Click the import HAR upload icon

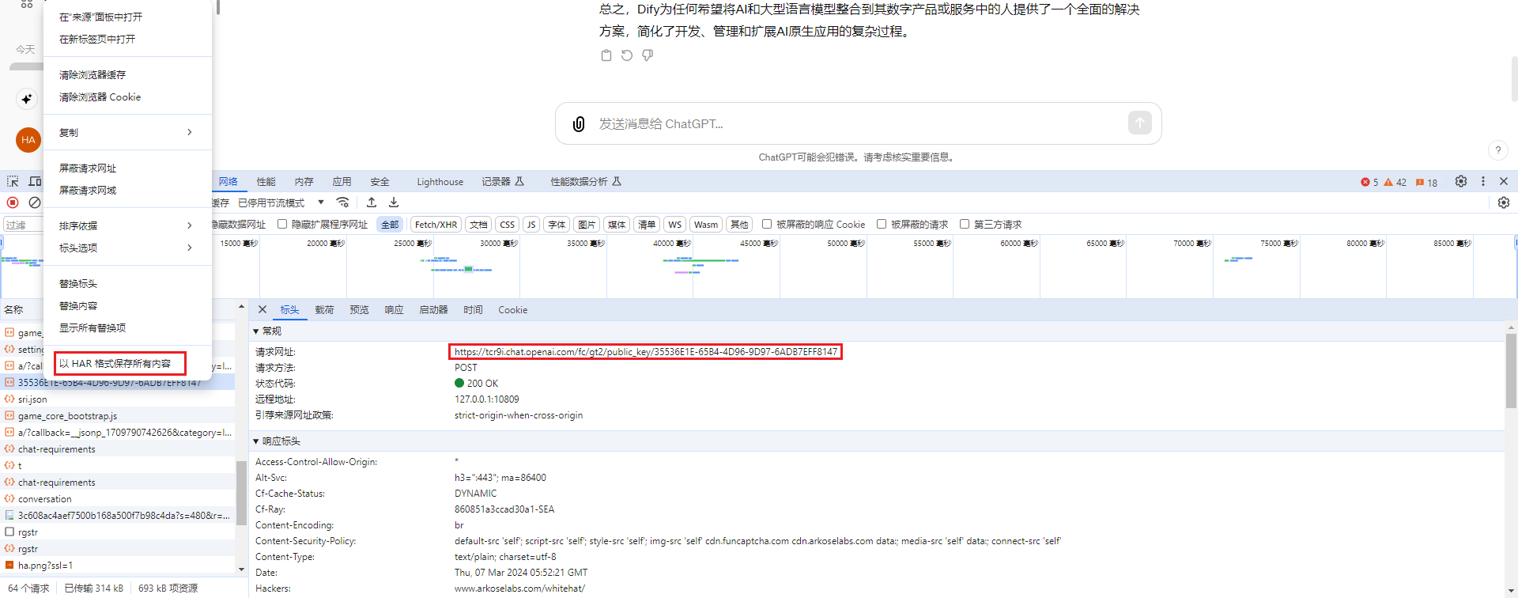click(x=372, y=202)
